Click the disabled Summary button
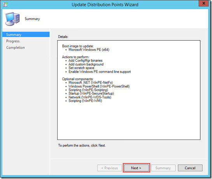 [x=163, y=168]
